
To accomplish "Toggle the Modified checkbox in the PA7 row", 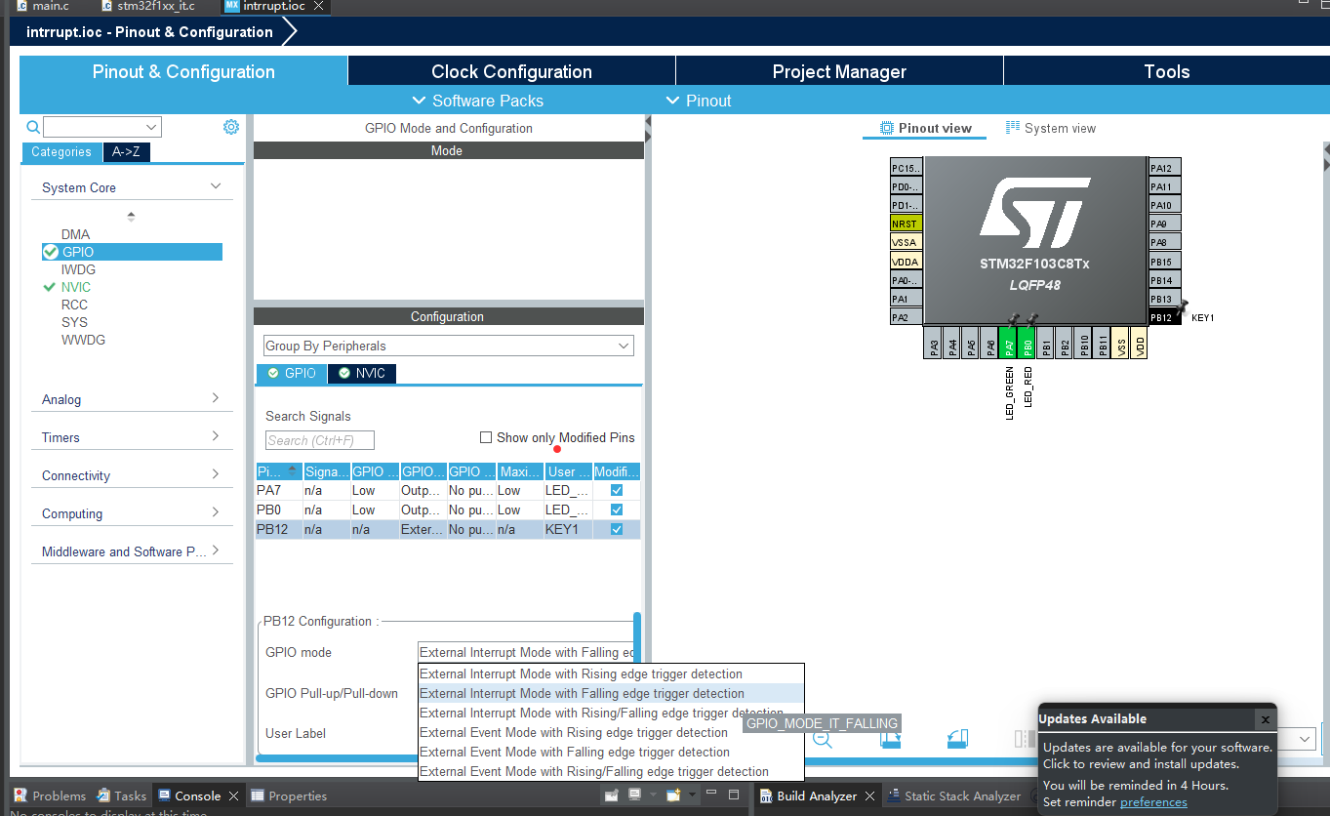I will [x=616, y=490].
